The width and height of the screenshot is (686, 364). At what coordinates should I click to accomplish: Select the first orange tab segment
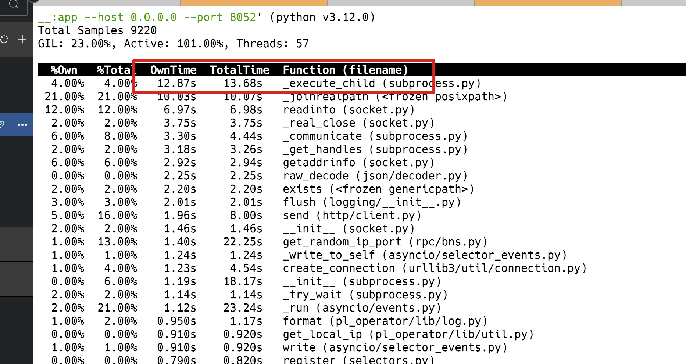[253, 3]
